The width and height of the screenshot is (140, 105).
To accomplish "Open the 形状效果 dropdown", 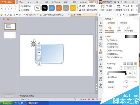I will coord(93,10).
